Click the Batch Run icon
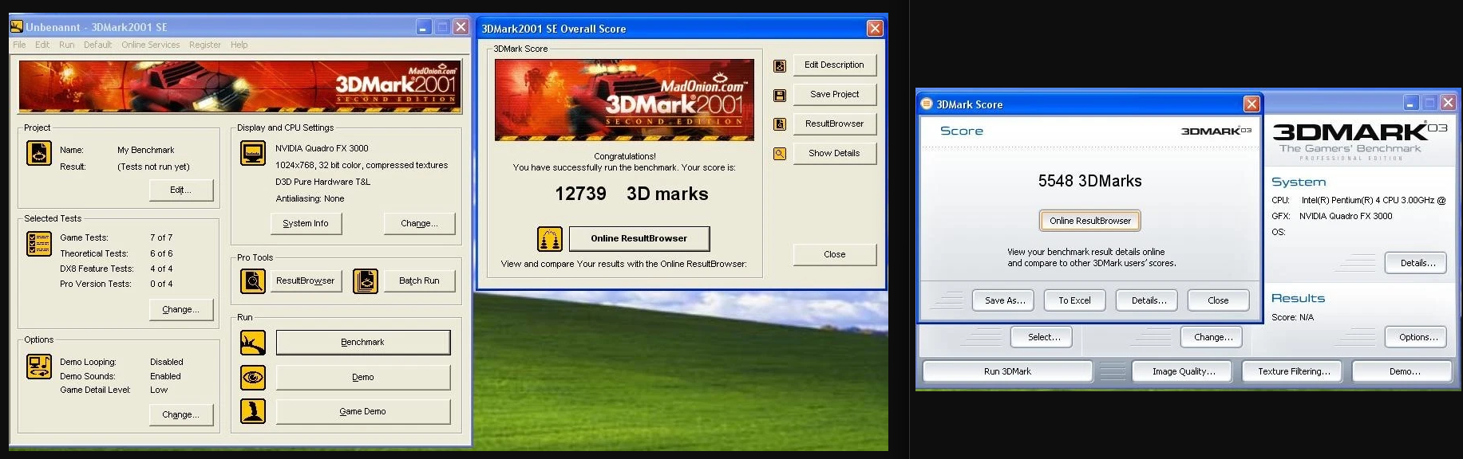The height and width of the screenshot is (459, 1463). 366,281
